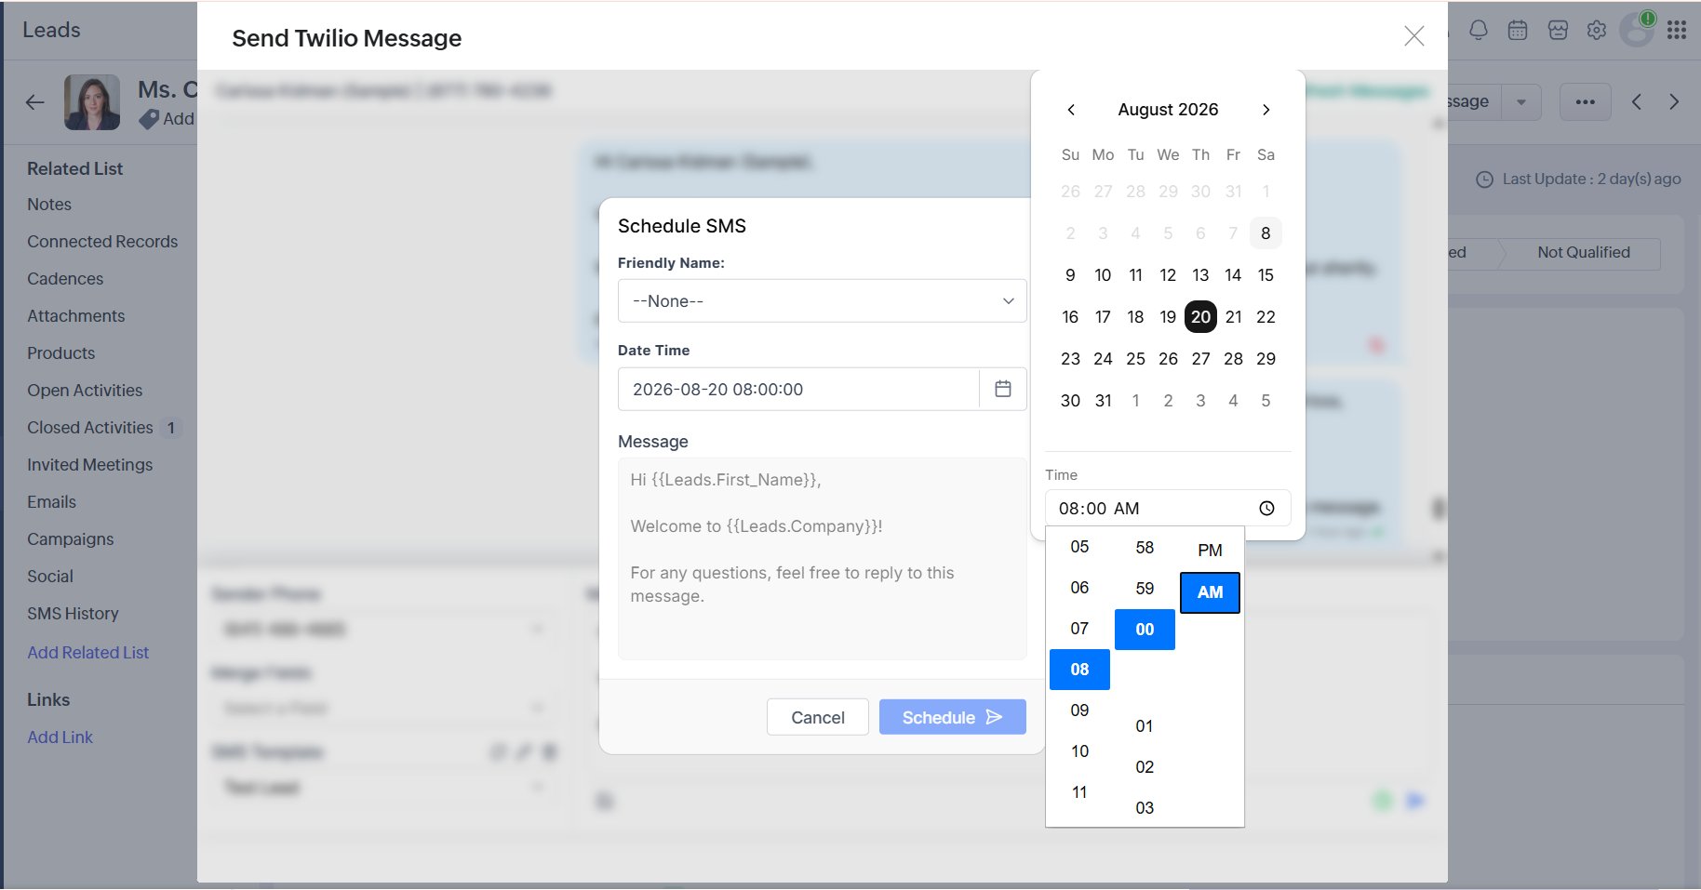Click the Add Link link
The image size is (1701, 890).
click(x=60, y=737)
